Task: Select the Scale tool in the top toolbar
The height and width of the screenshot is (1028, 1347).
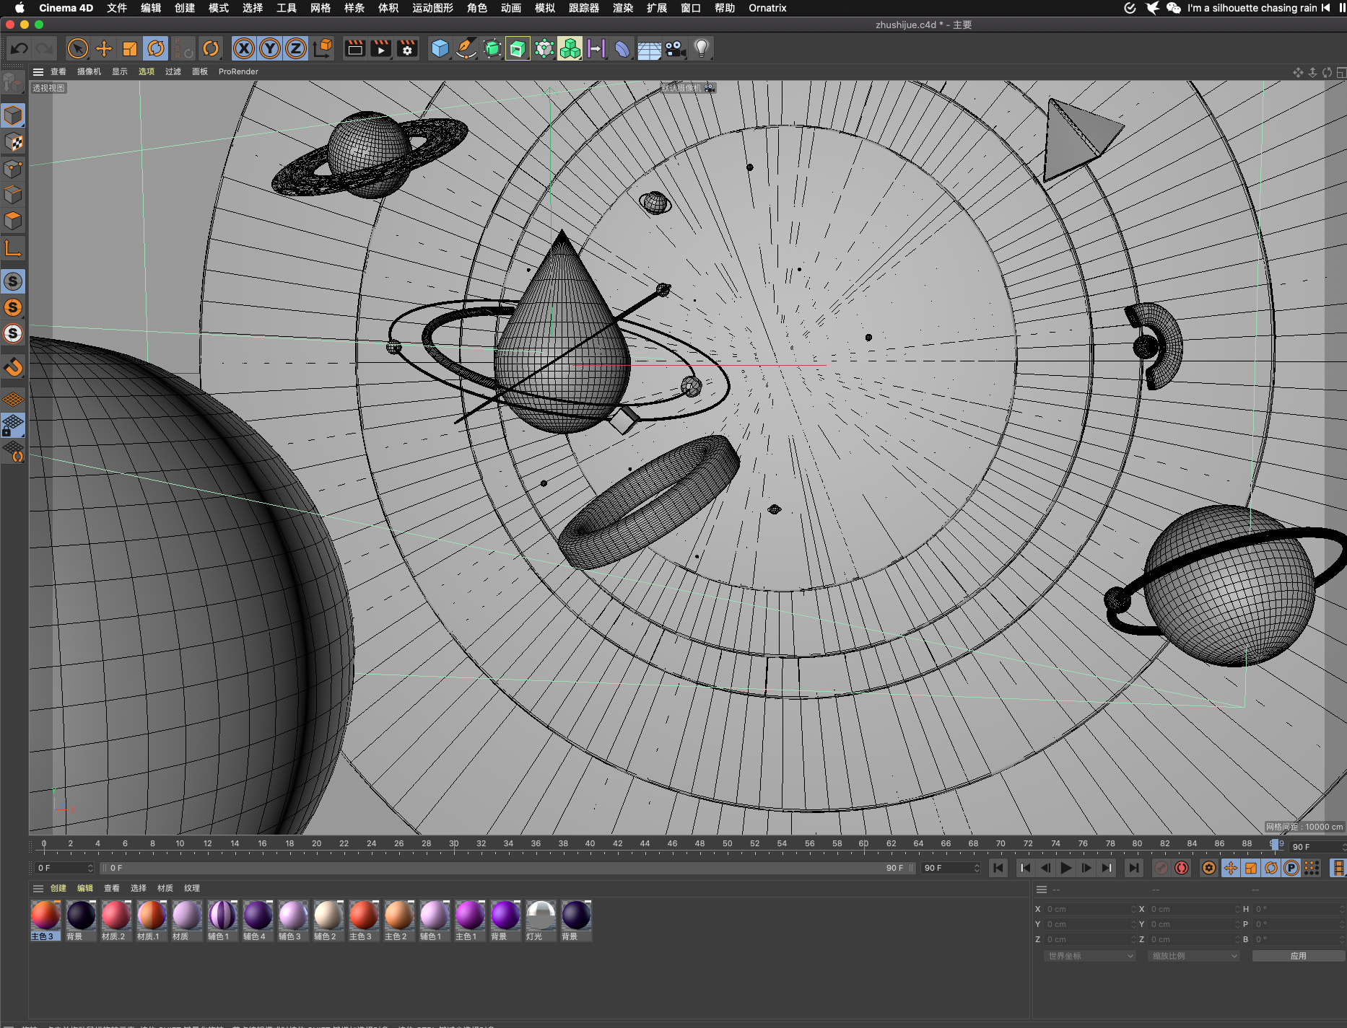Action: pyautogui.click(x=130, y=49)
